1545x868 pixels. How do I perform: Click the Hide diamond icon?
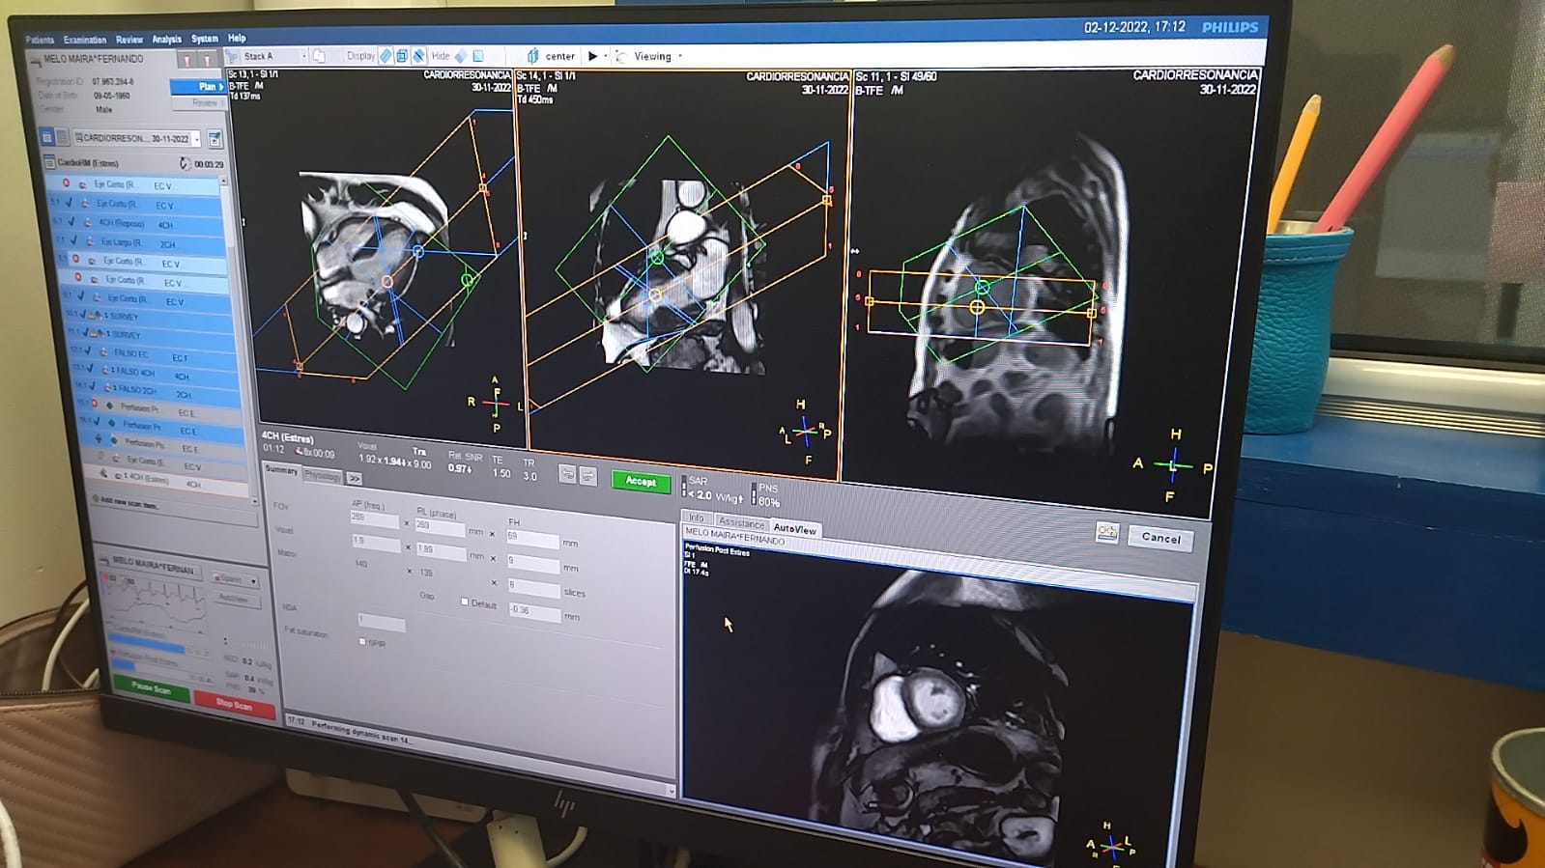click(x=461, y=56)
